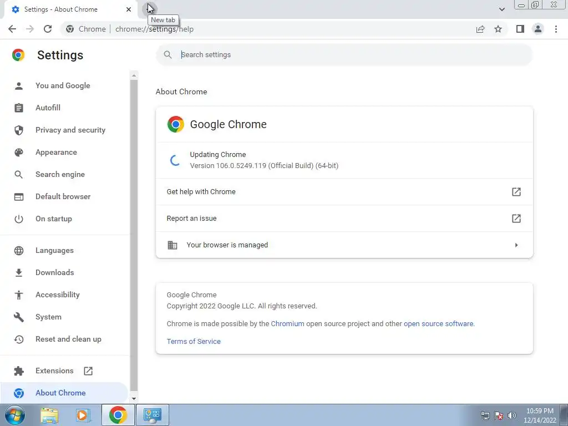Open Chrome's three-dot menu
Viewport: 568px width, 426px height.
point(556,29)
